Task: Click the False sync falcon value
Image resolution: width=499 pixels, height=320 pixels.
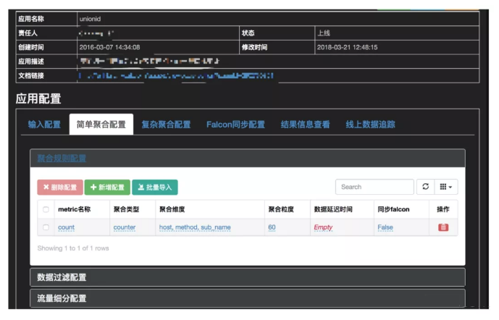Action: coord(385,227)
